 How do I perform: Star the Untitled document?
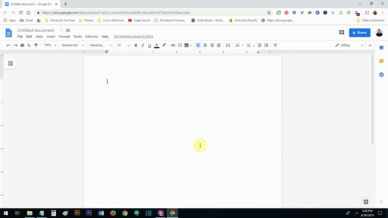61,30
